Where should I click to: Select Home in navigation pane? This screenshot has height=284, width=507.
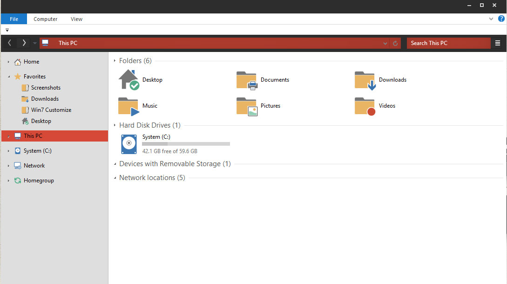pyautogui.click(x=31, y=62)
